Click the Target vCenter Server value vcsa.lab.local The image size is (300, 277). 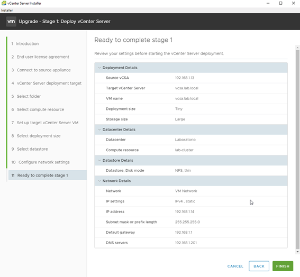(187, 88)
